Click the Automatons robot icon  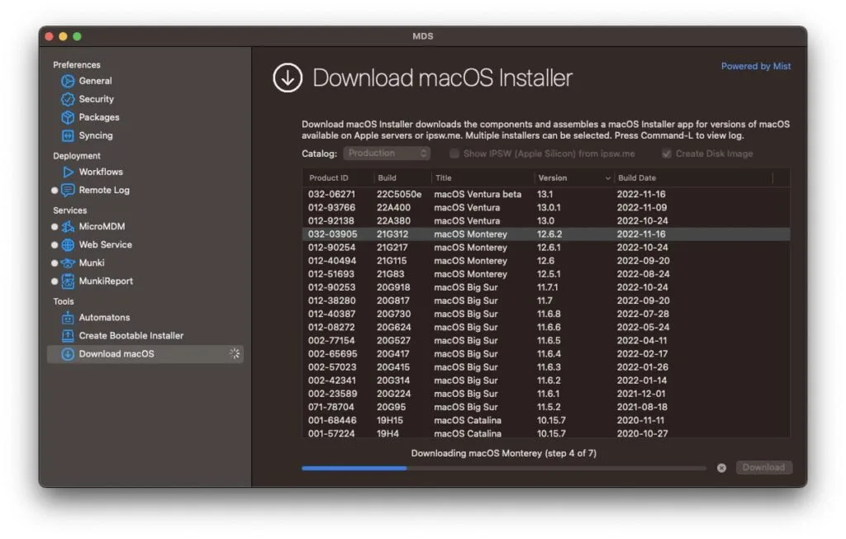point(68,318)
